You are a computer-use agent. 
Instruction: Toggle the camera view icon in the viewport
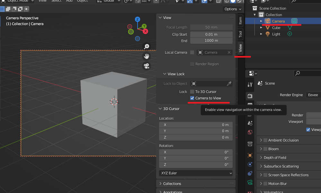coord(147,66)
